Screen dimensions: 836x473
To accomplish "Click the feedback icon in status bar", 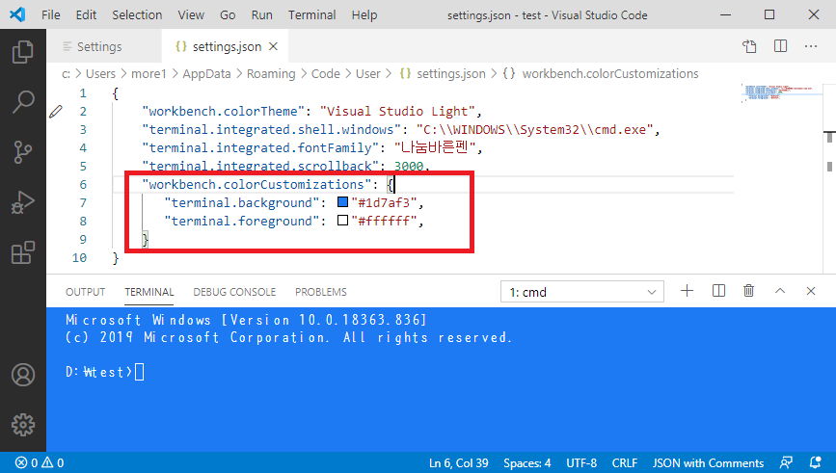I will click(786, 462).
